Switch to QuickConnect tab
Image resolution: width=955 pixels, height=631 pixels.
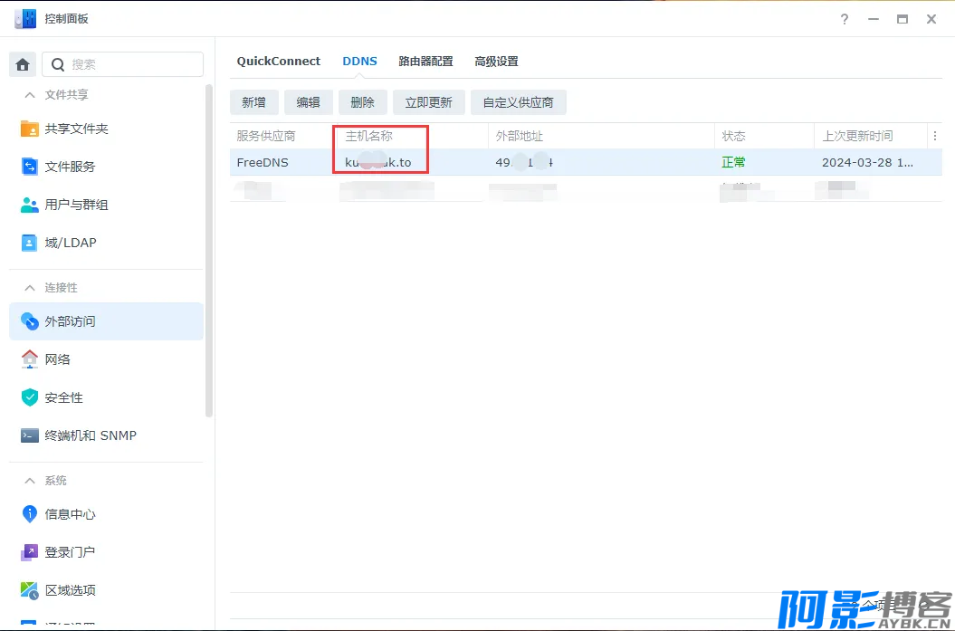pyautogui.click(x=278, y=61)
